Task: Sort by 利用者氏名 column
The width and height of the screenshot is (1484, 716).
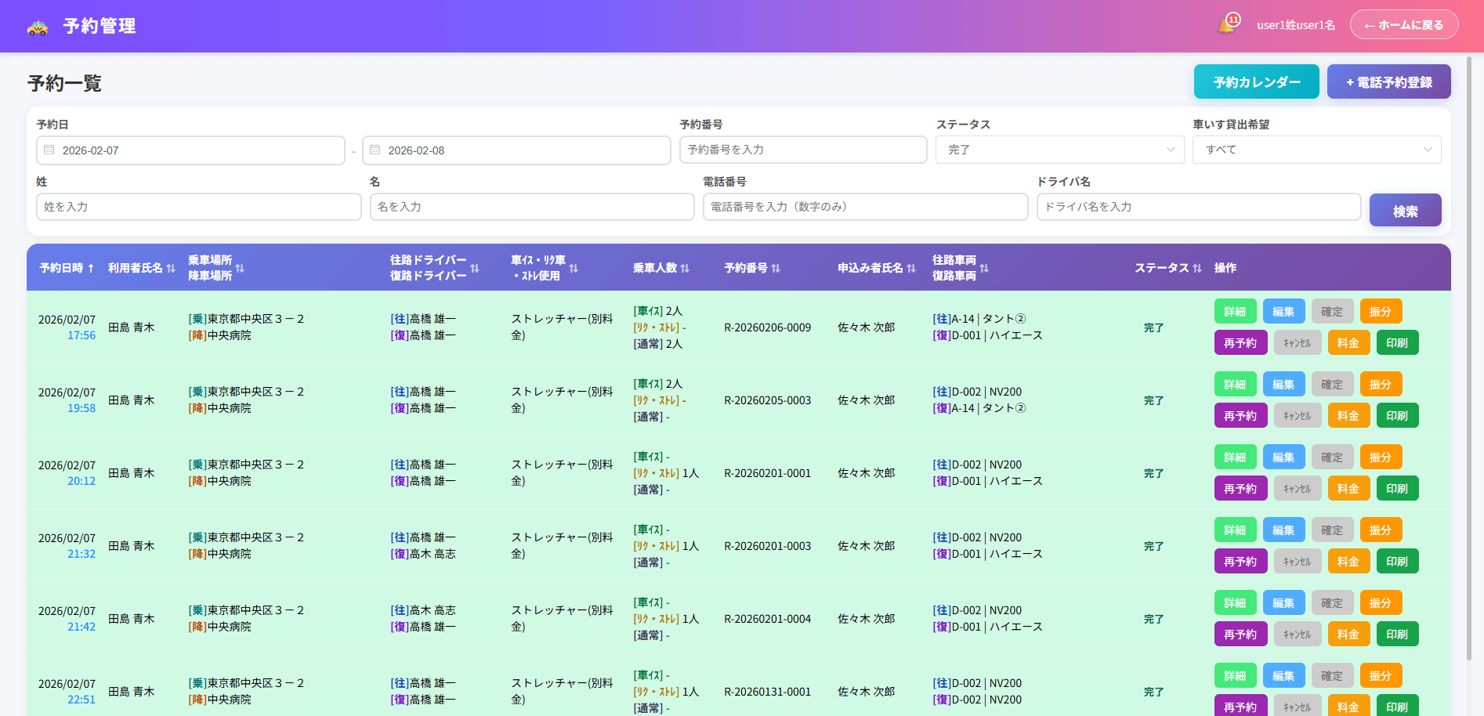Action: (171, 268)
